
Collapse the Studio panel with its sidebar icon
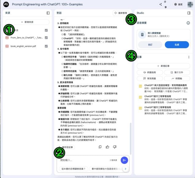pos(189,13)
